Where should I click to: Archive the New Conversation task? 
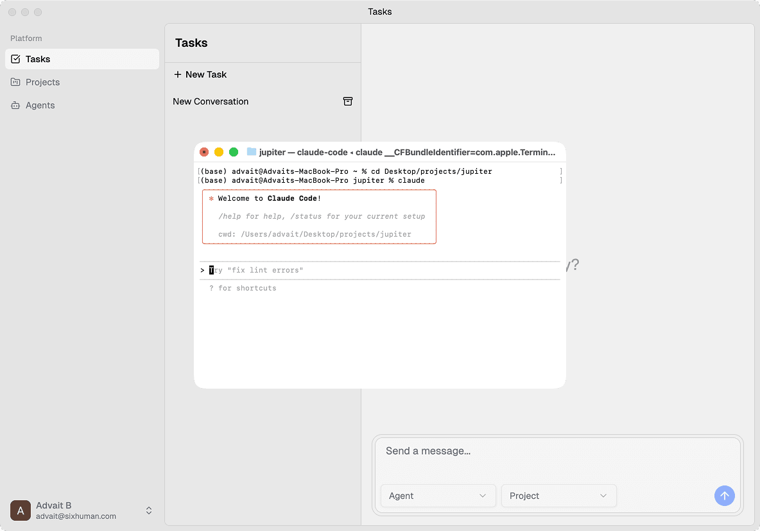point(347,101)
